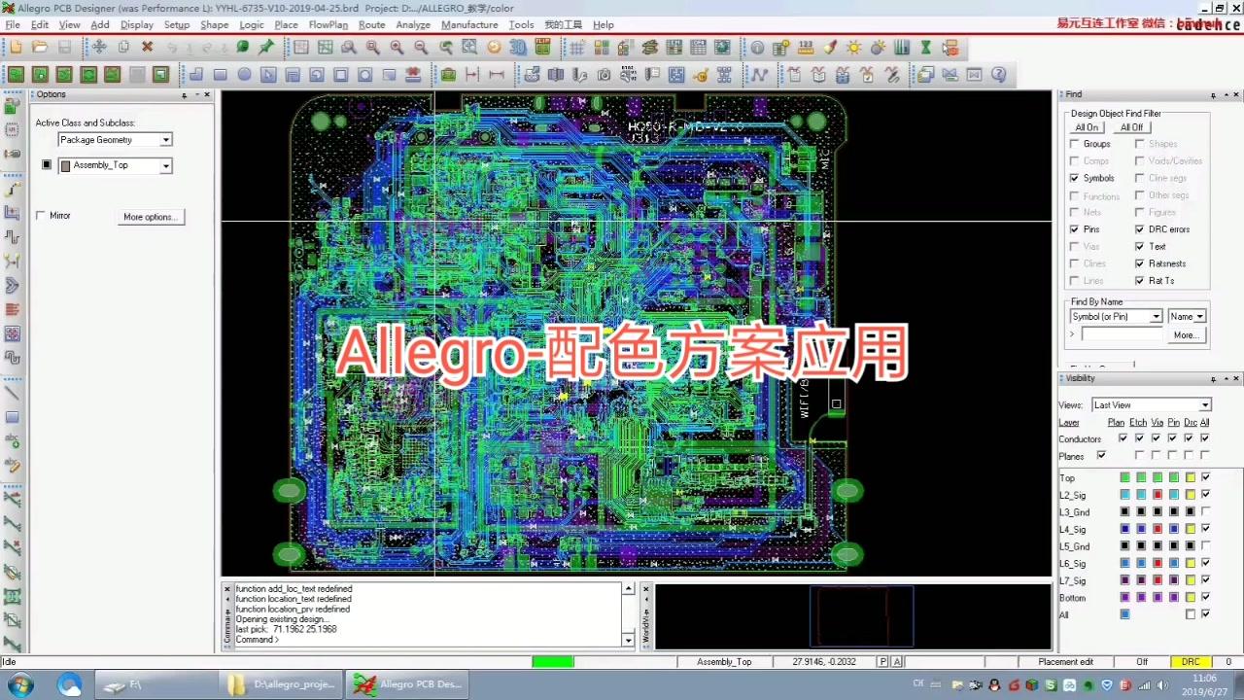The height and width of the screenshot is (700, 1244).
Task: Expand the Active Class dropdown showing Package Geometry
Action: point(165,140)
